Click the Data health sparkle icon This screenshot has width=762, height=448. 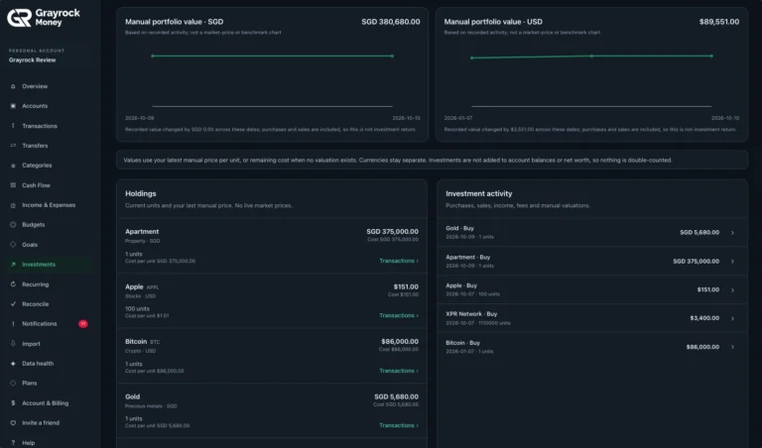[x=13, y=364]
